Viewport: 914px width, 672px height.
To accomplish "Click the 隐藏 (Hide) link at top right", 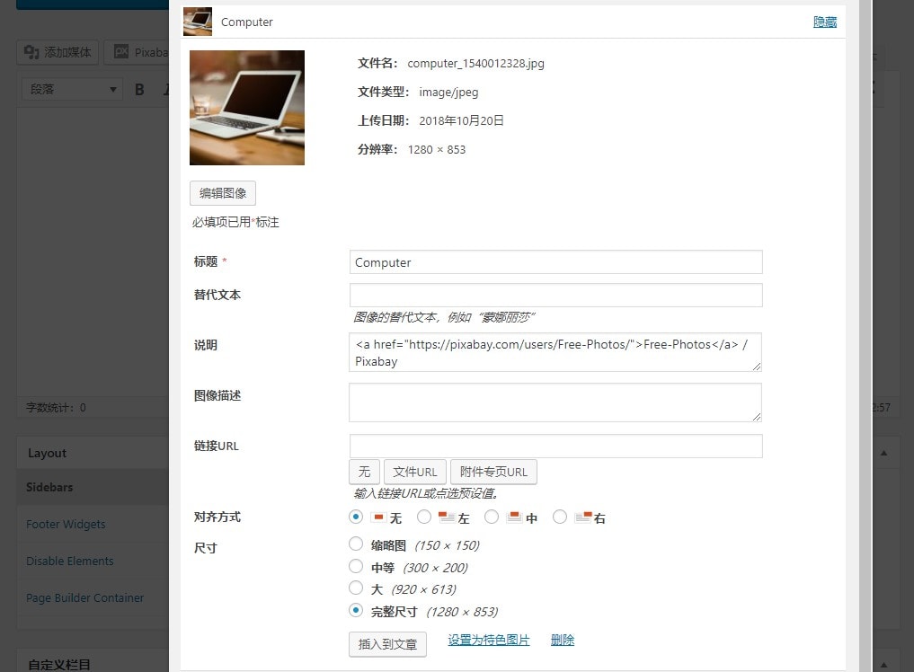I will (x=824, y=22).
